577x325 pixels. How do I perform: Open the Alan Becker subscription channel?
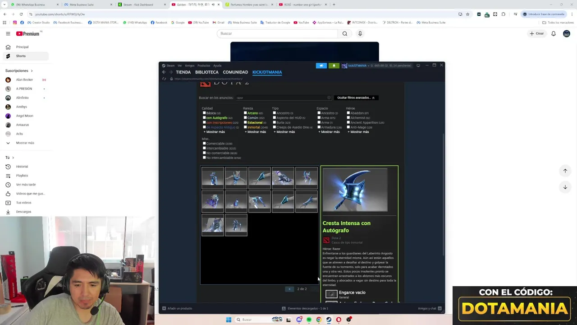coord(25,80)
